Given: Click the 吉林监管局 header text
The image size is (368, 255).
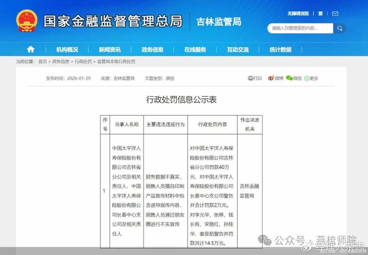Looking at the screenshot, I should tap(219, 22).
